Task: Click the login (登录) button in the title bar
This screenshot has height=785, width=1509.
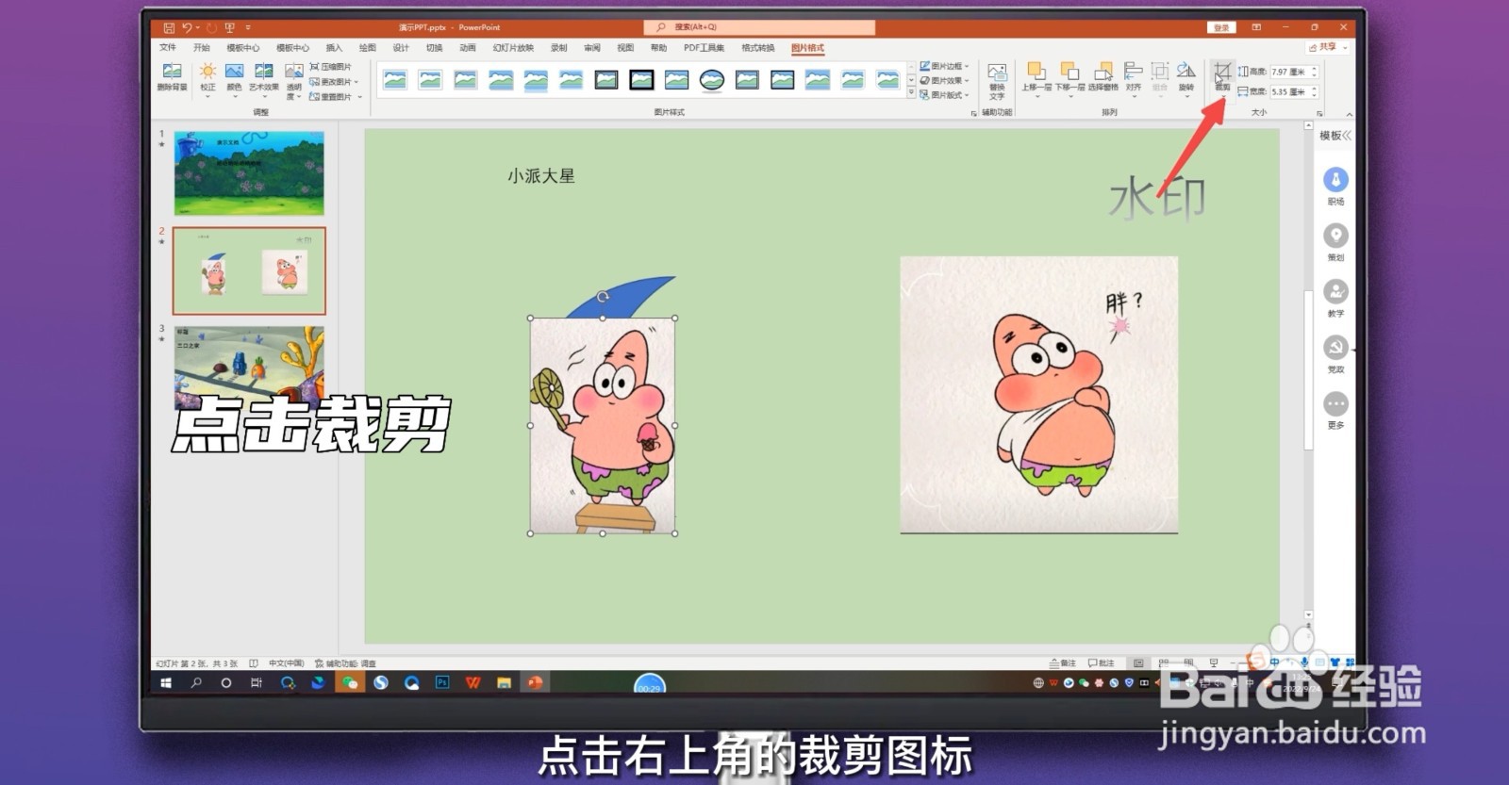Action: pos(1221,27)
